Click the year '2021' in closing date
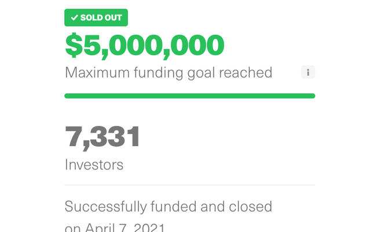 coord(149,227)
